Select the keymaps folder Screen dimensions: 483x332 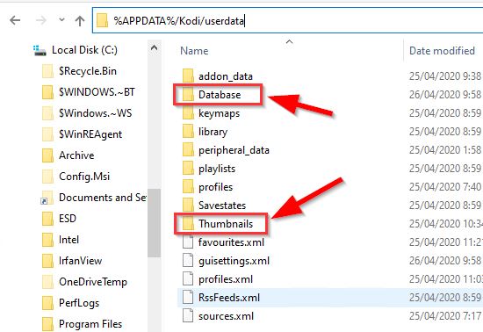point(219,113)
